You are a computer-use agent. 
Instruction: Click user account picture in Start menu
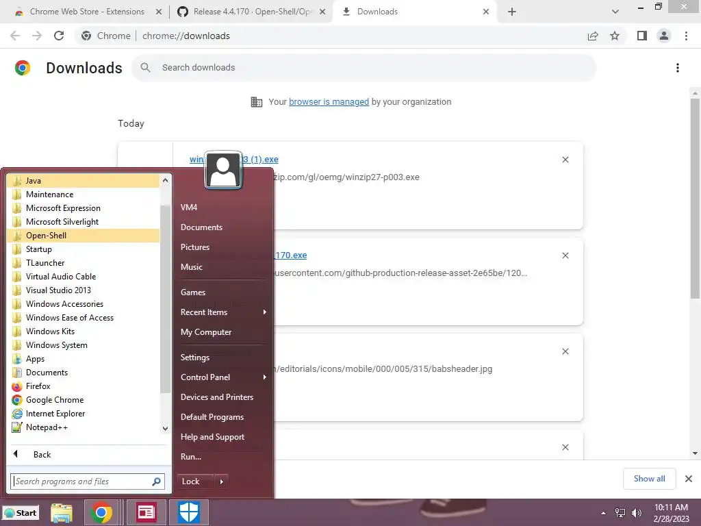pos(223,170)
